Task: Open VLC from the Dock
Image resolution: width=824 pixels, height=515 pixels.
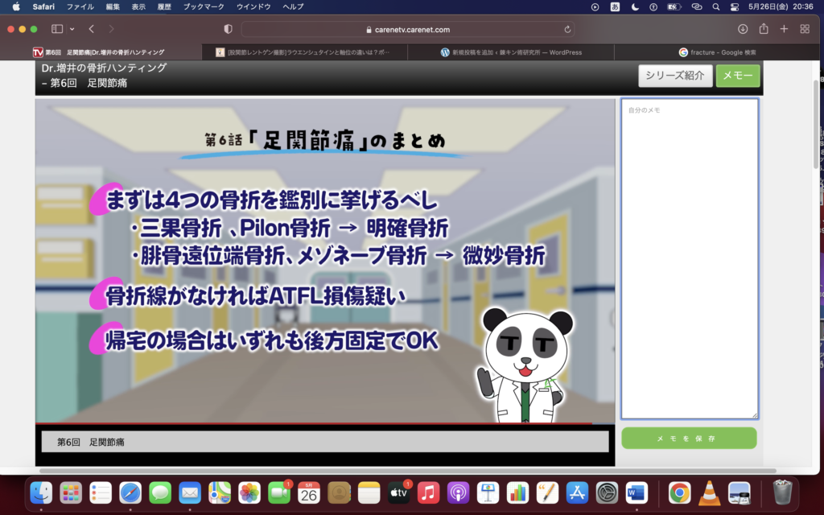Action: (x=709, y=492)
